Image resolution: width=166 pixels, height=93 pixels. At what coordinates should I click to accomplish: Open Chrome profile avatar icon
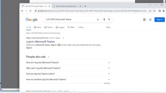[164, 11]
